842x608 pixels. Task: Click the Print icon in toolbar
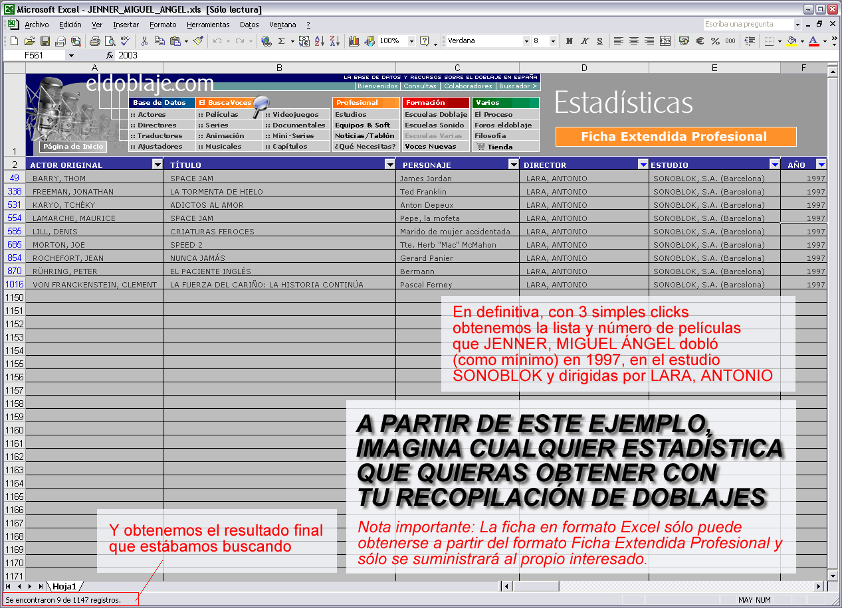click(94, 41)
